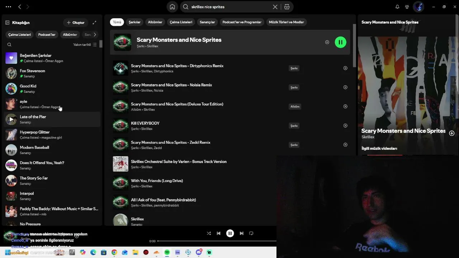Skip to the previous track
This screenshot has height=258, width=459.
click(x=218, y=233)
